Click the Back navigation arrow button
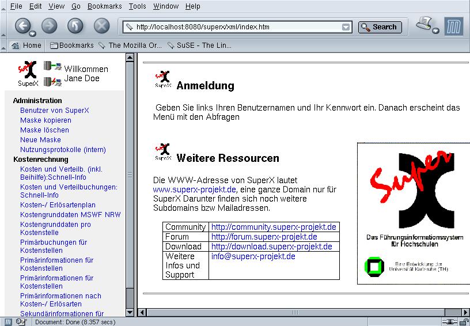This screenshot has height=326, width=470. tap(22, 25)
